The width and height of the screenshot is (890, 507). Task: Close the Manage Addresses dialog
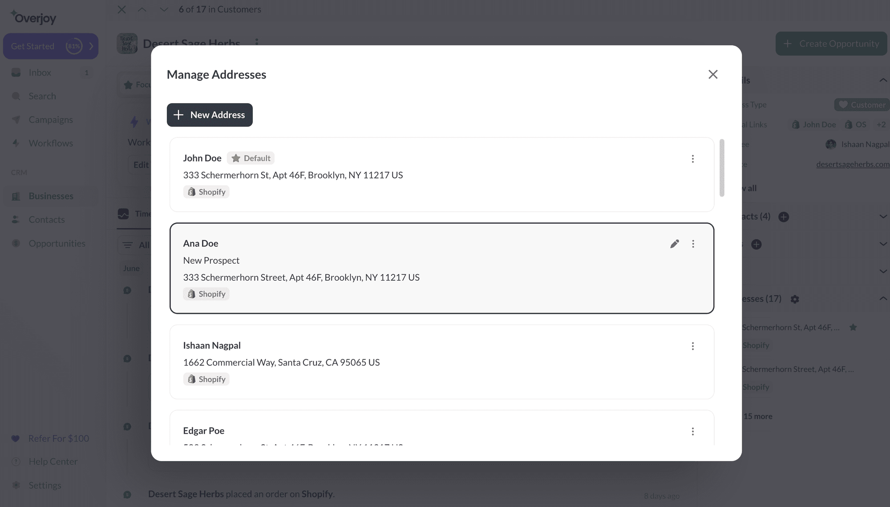(x=713, y=74)
